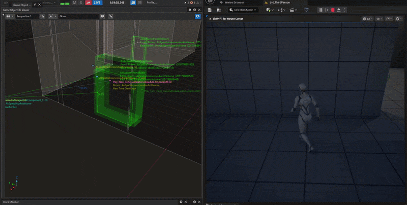Click the gray layout icon beside blue gear
This screenshot has height=205, width=407.
pos(139,3)
